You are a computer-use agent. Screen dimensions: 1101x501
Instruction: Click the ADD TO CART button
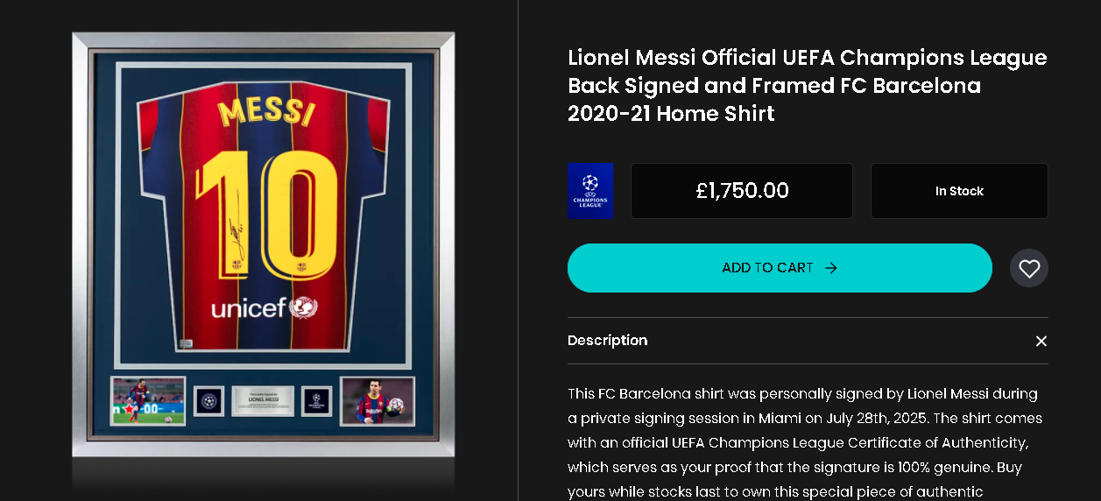click(x=780, y=268)
